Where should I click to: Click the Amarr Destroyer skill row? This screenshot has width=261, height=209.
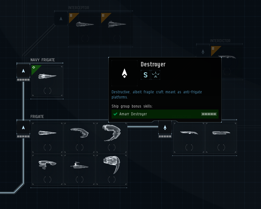(x=165, y=114)
